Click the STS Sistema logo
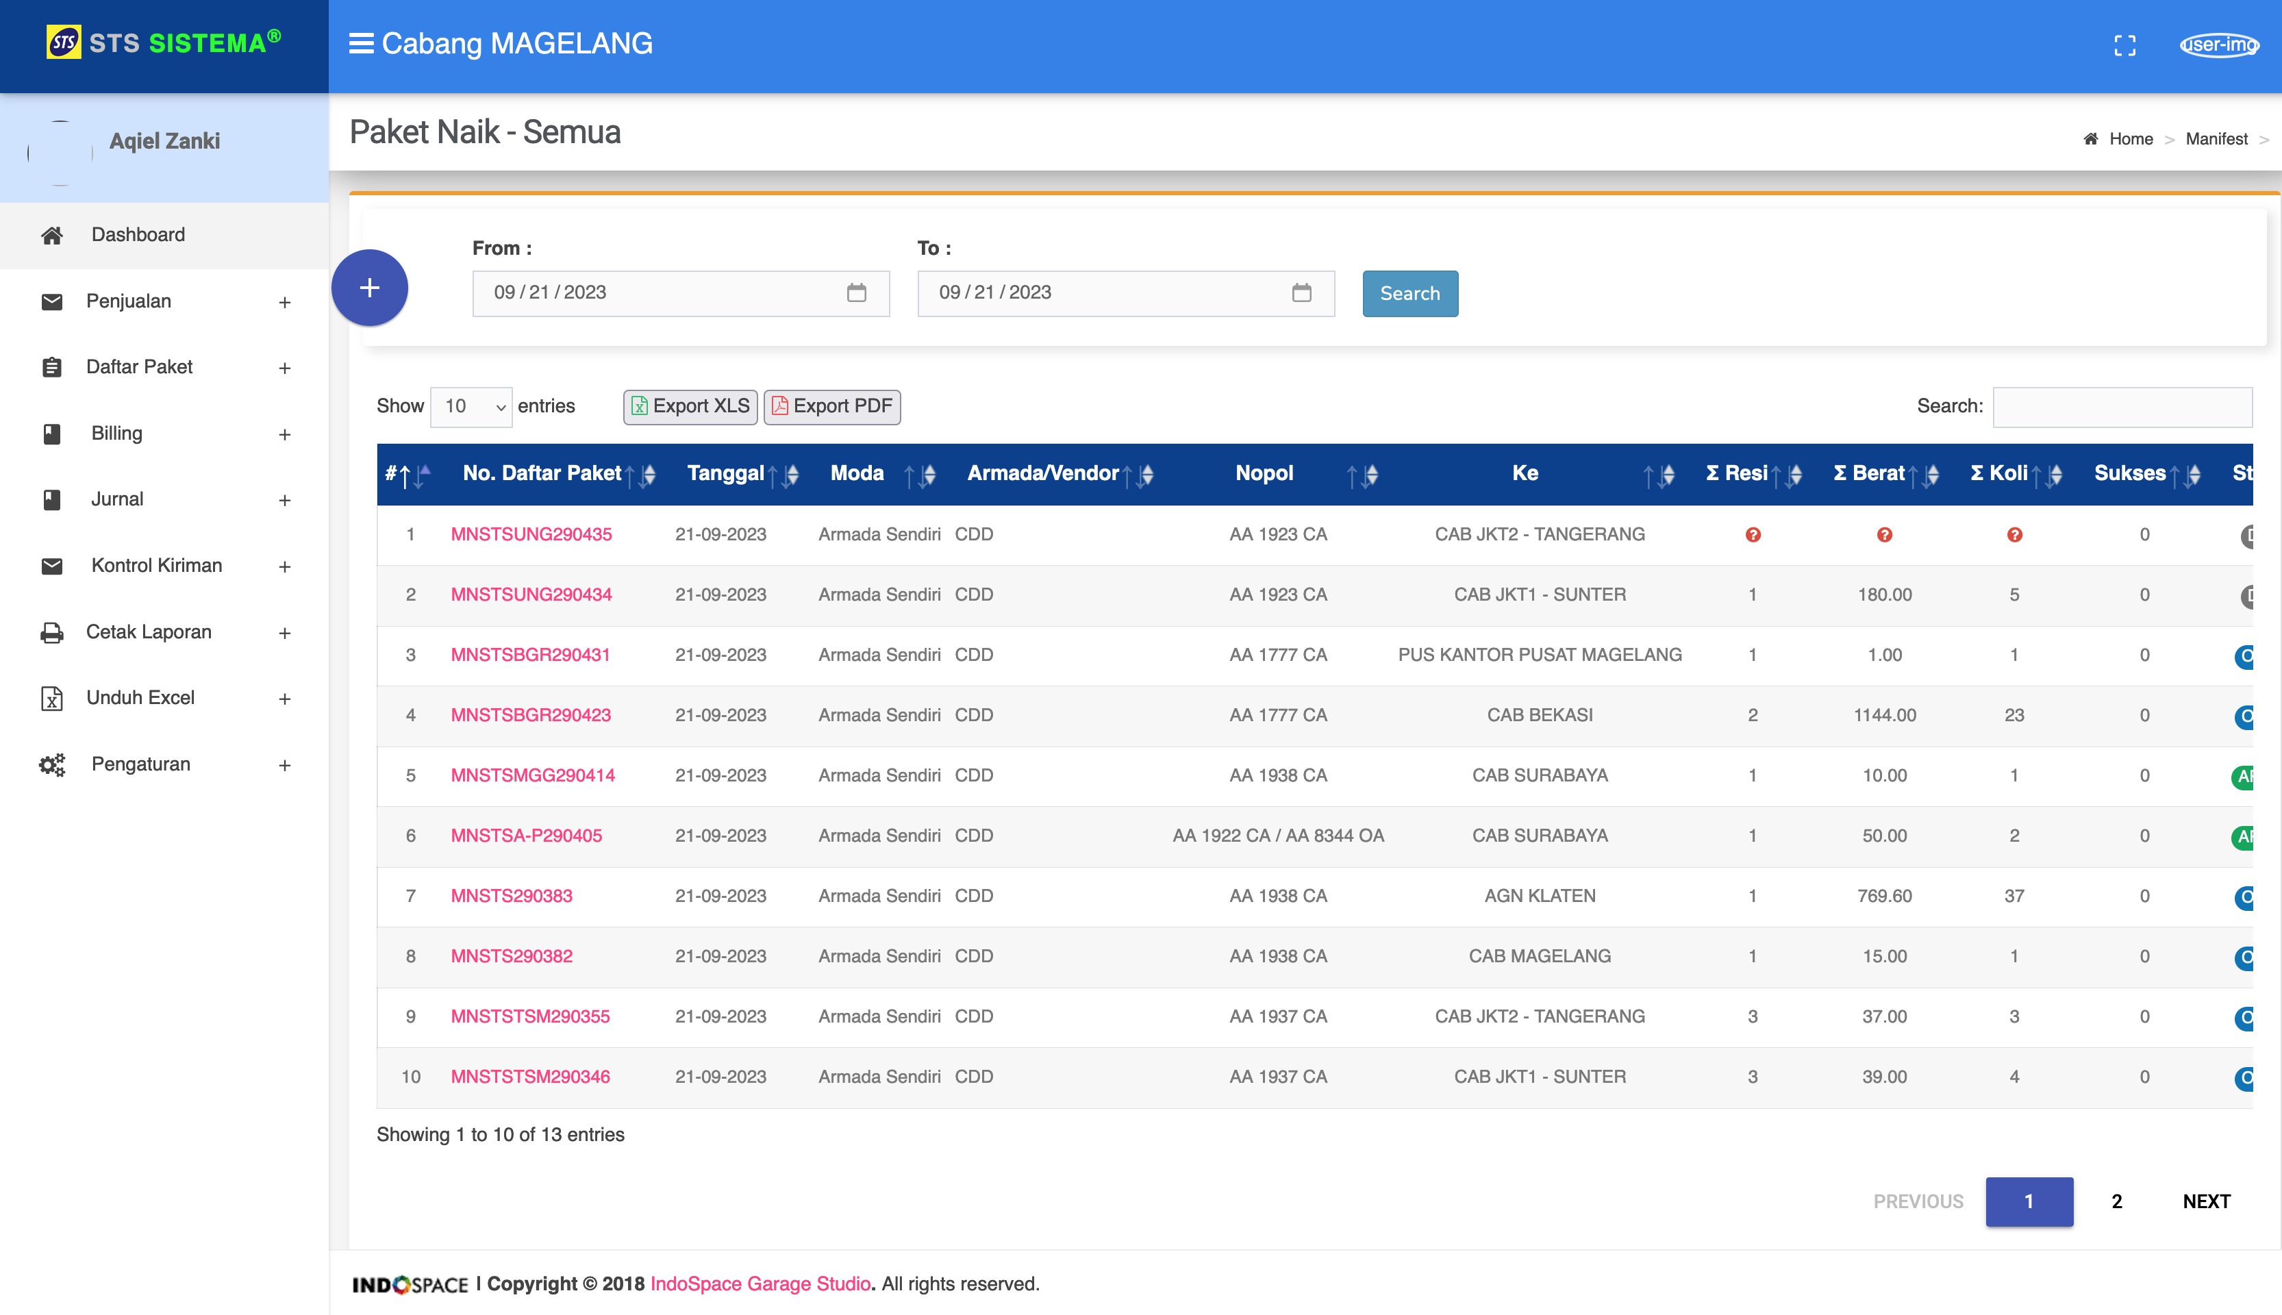Screen dimensions: 2282x1315 click(164, 42)
